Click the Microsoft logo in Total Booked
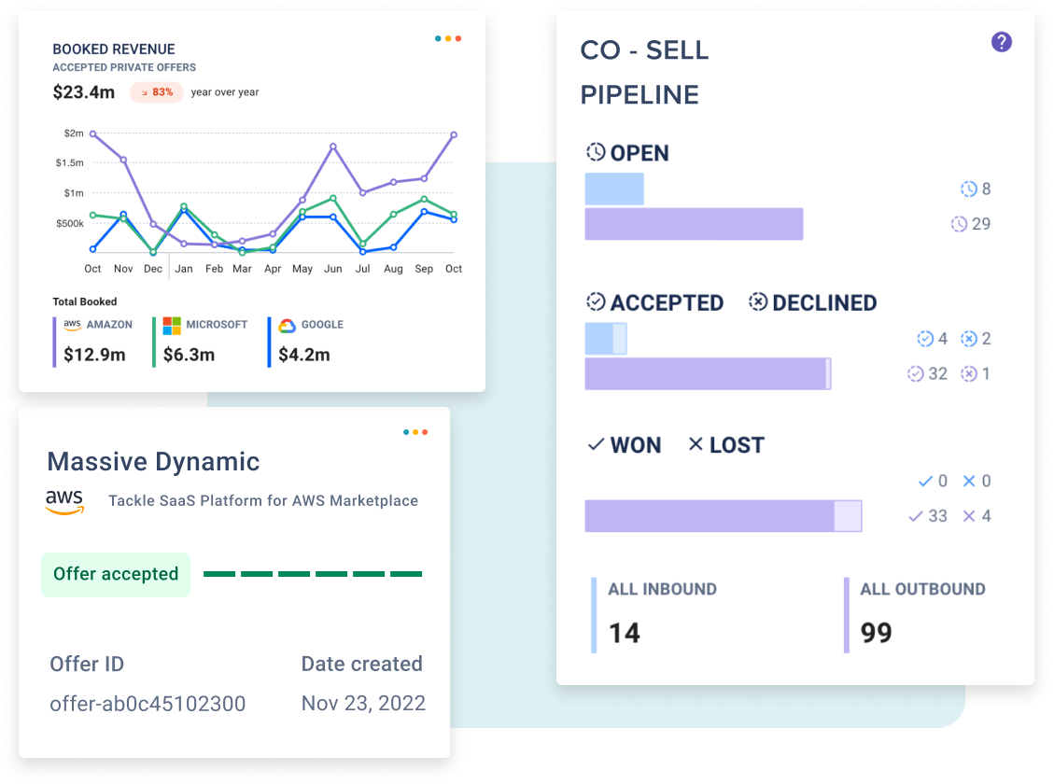Image resolution: width=1054 pixels, height=784 pixels. click(172, 326)
